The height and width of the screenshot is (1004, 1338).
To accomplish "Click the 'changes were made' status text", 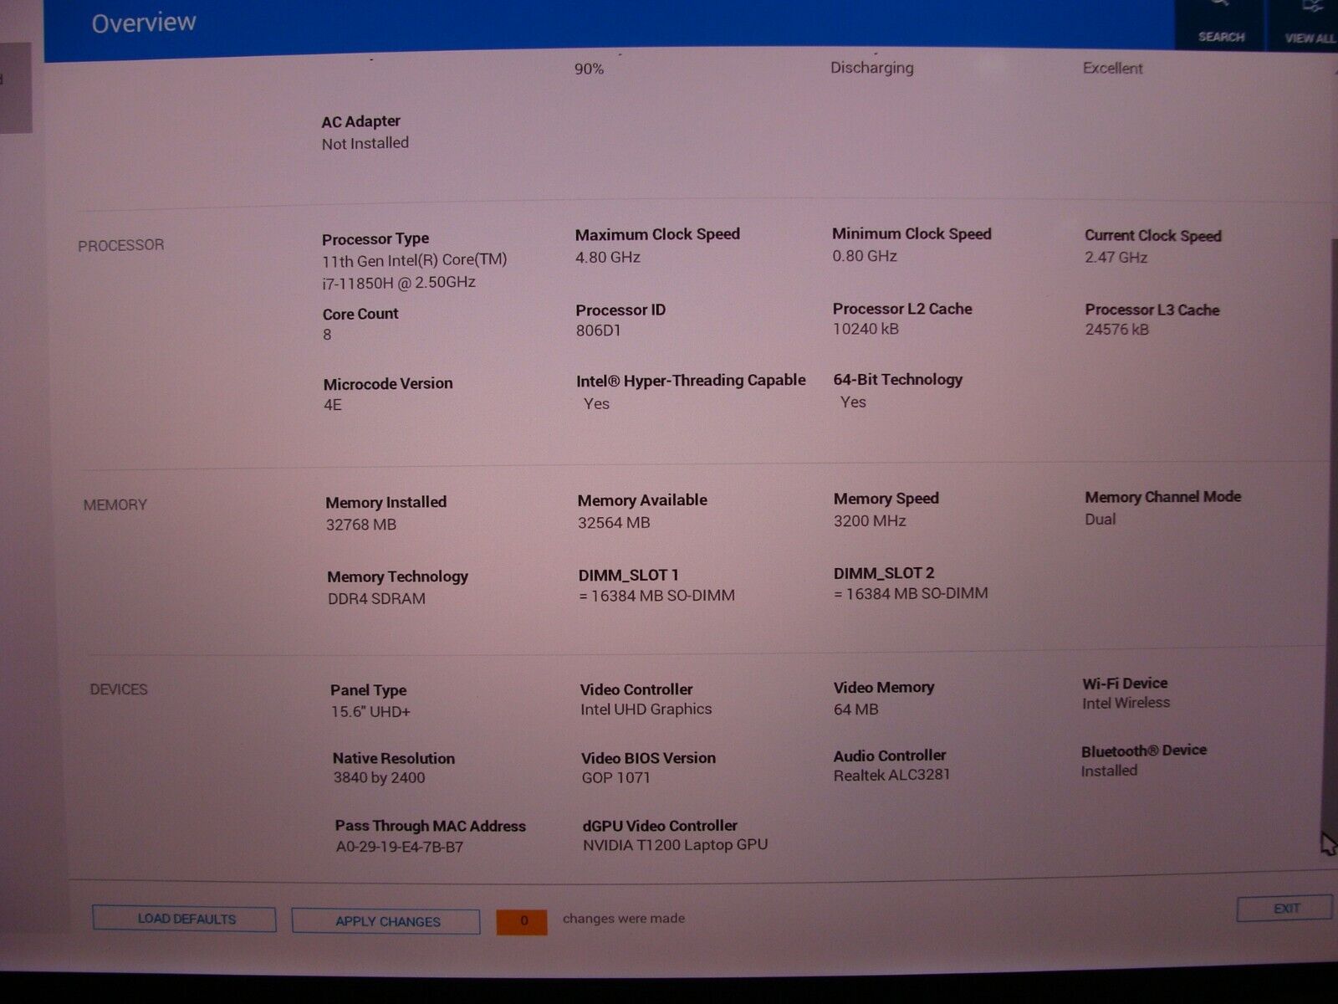I will [624, 919].
